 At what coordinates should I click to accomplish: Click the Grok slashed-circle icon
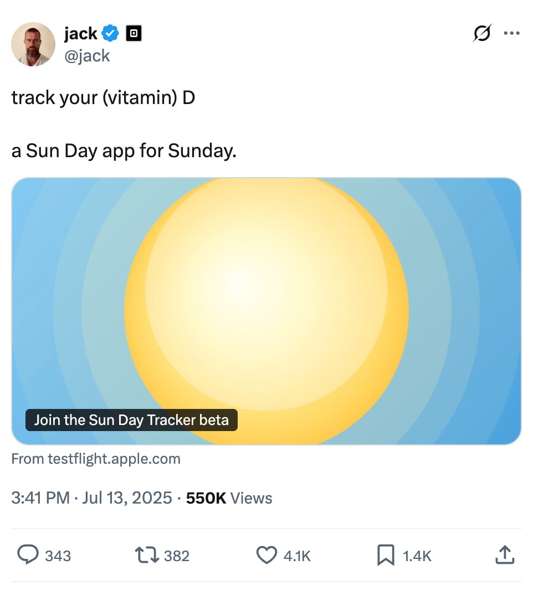pos(481,34)
